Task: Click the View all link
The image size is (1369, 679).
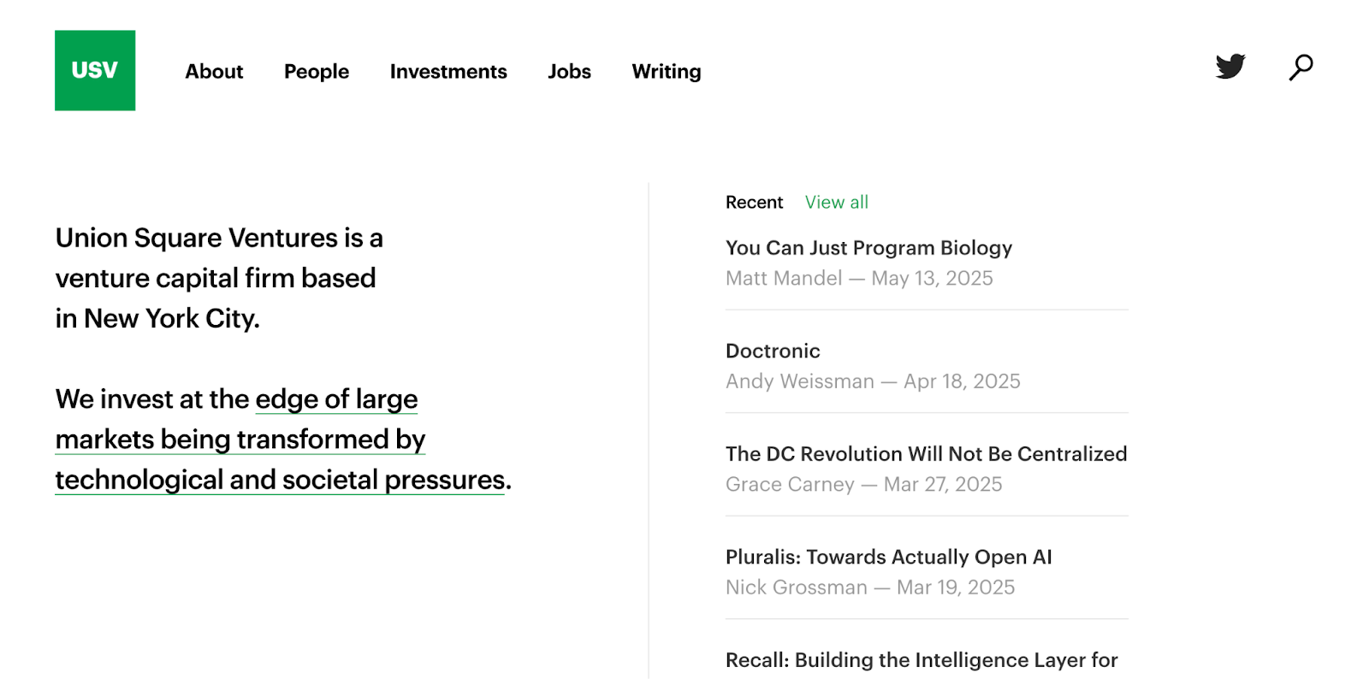Action: (836, 203)
